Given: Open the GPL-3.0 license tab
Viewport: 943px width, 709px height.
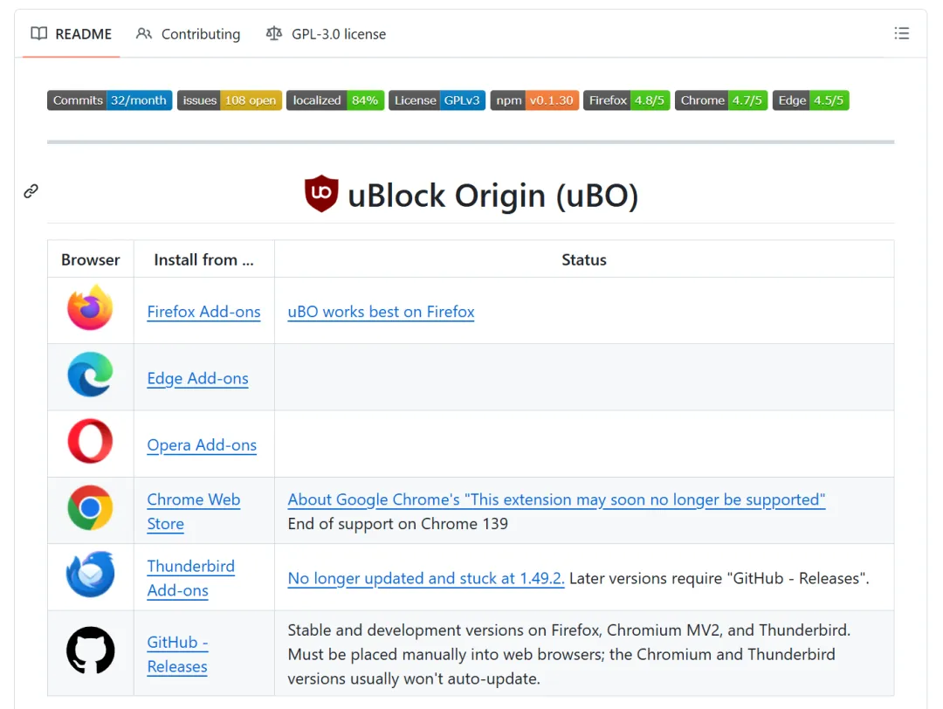Looking at the screenshot, I should [x=327, y=34].
